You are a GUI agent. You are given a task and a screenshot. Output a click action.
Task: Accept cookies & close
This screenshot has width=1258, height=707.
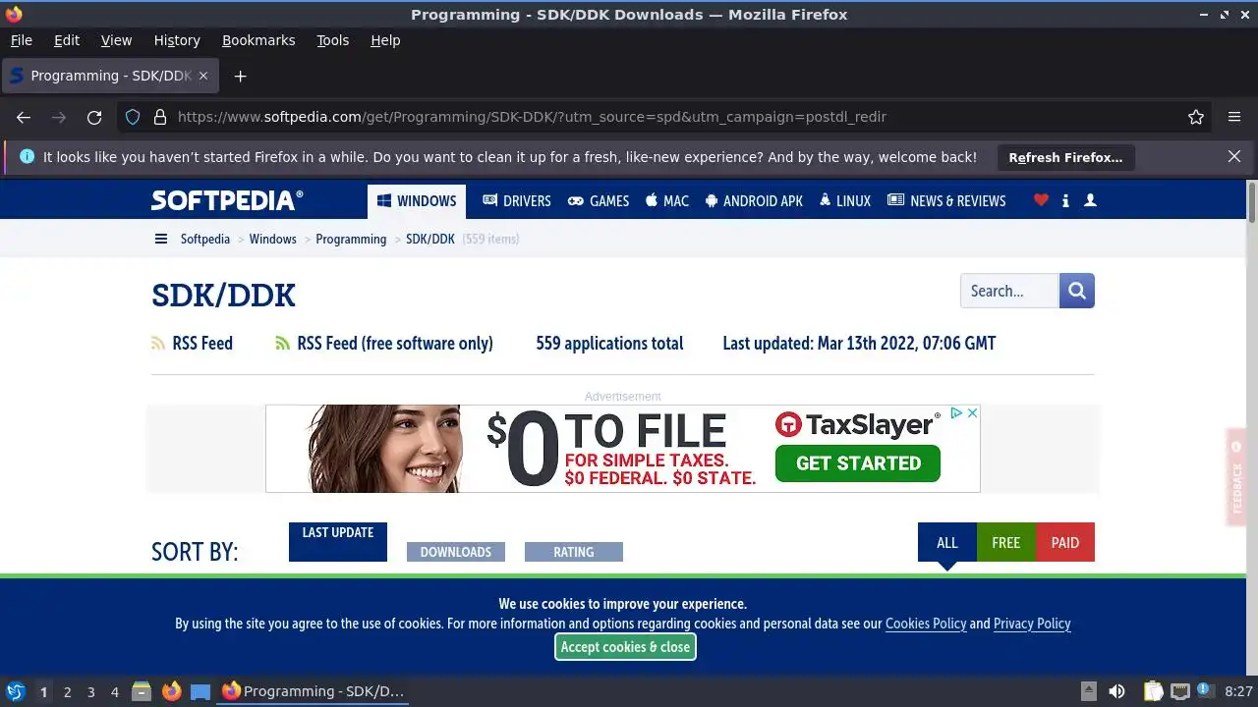pyautogui.click(x=625, y=647)
